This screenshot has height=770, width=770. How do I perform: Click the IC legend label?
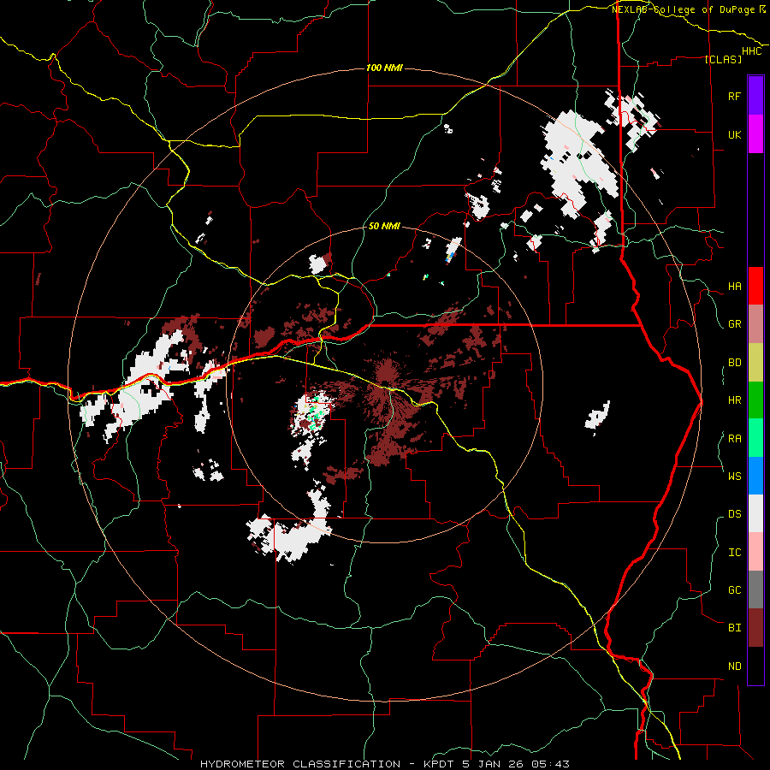pos(734,553)
